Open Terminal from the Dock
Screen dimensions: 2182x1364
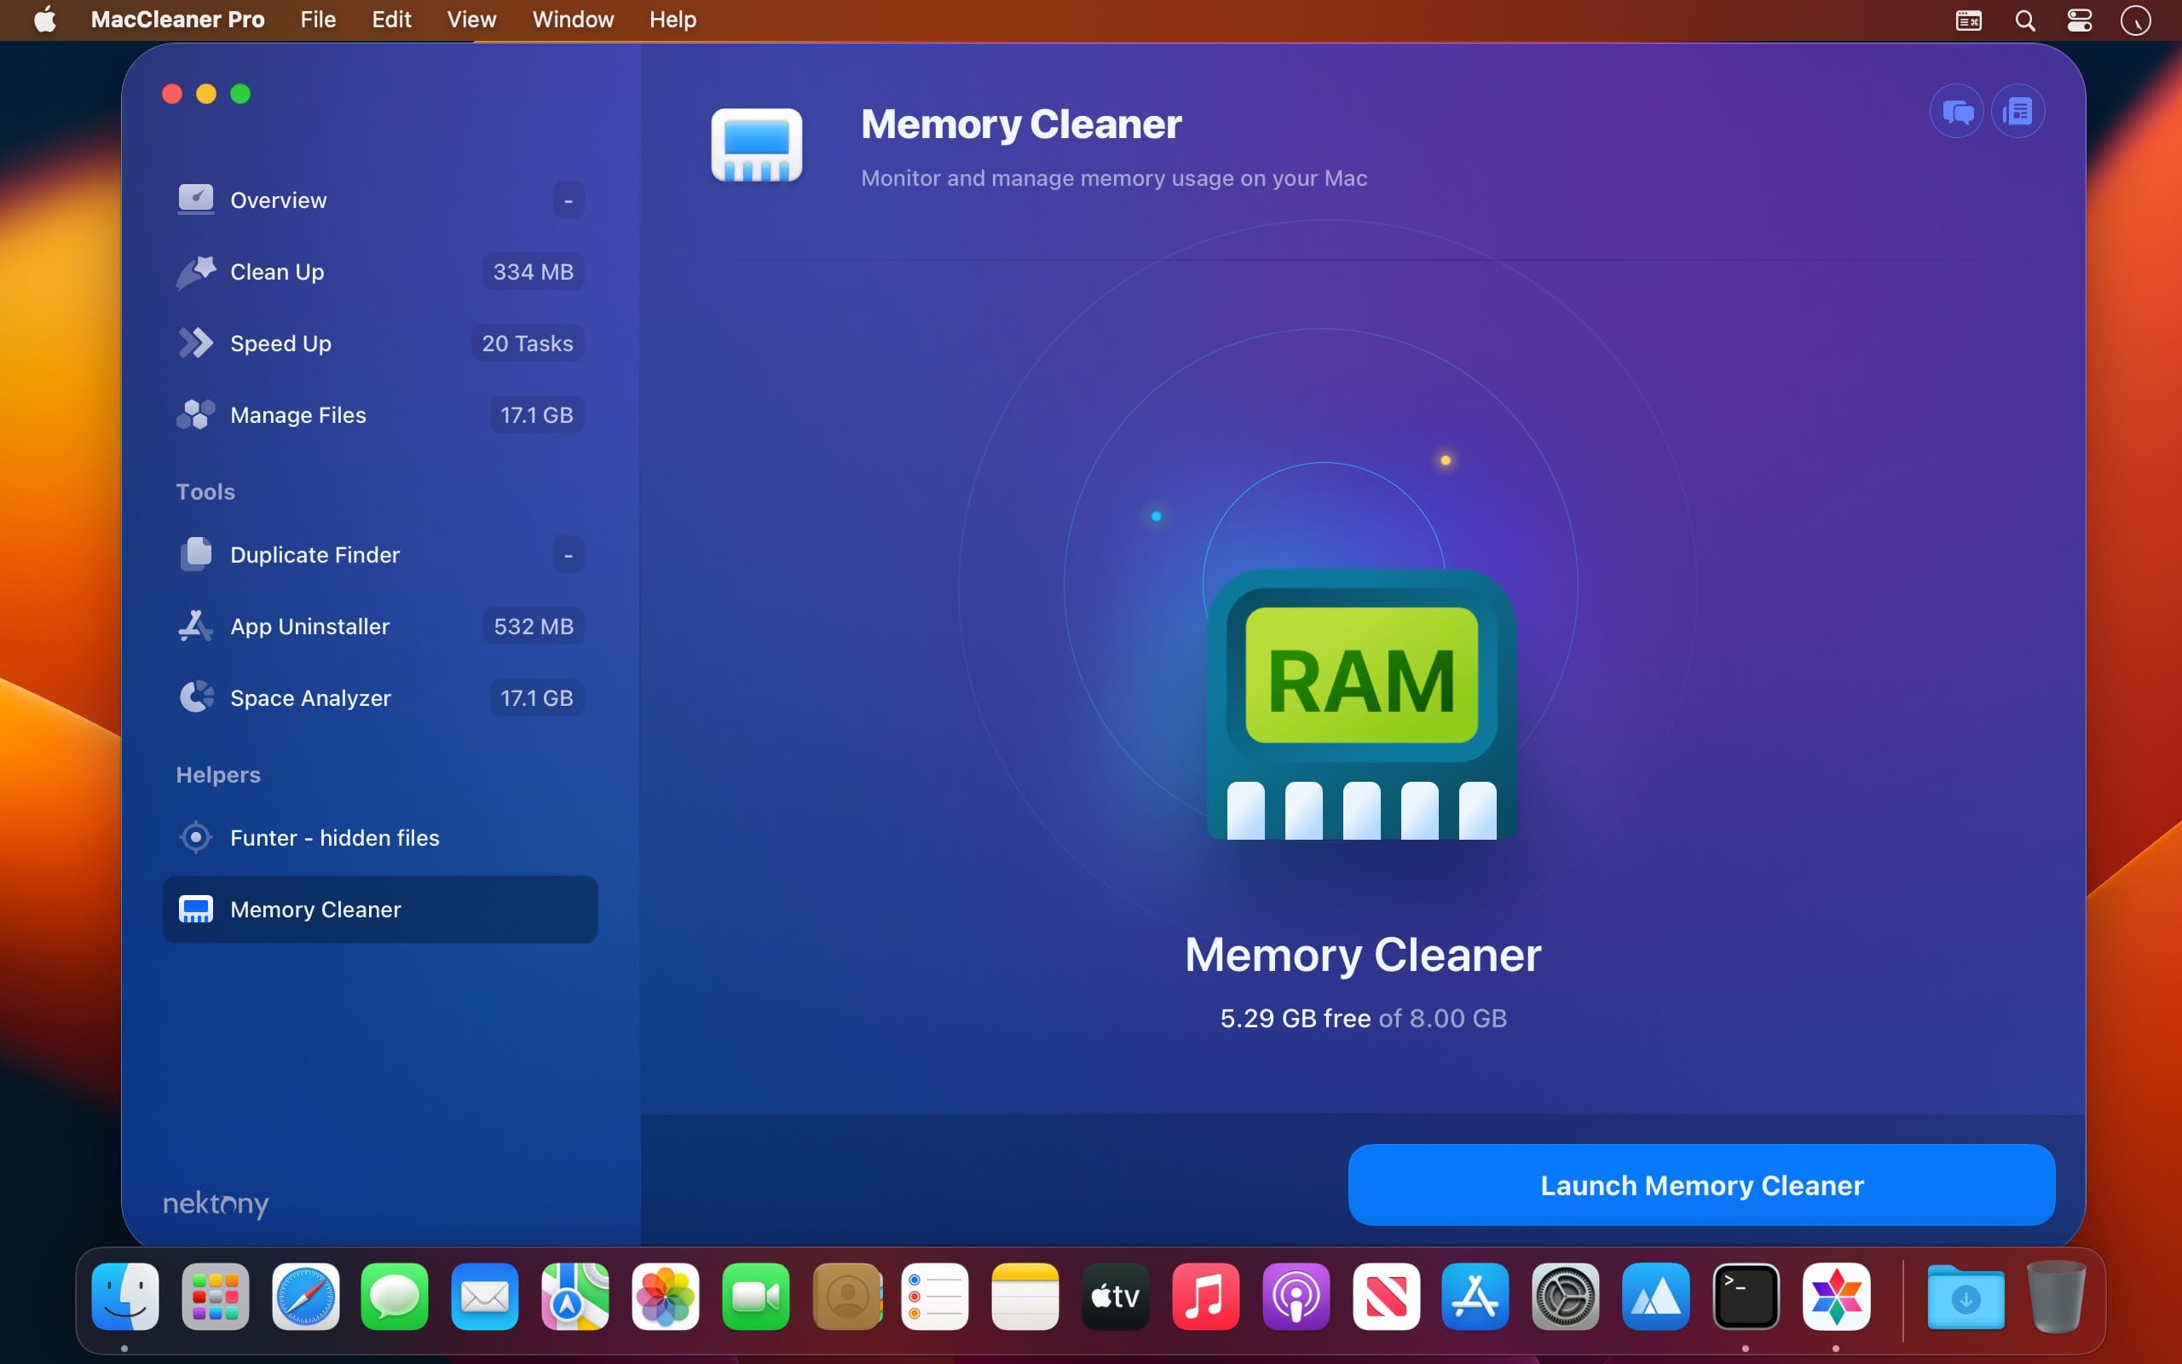tap(1746, 1298)
